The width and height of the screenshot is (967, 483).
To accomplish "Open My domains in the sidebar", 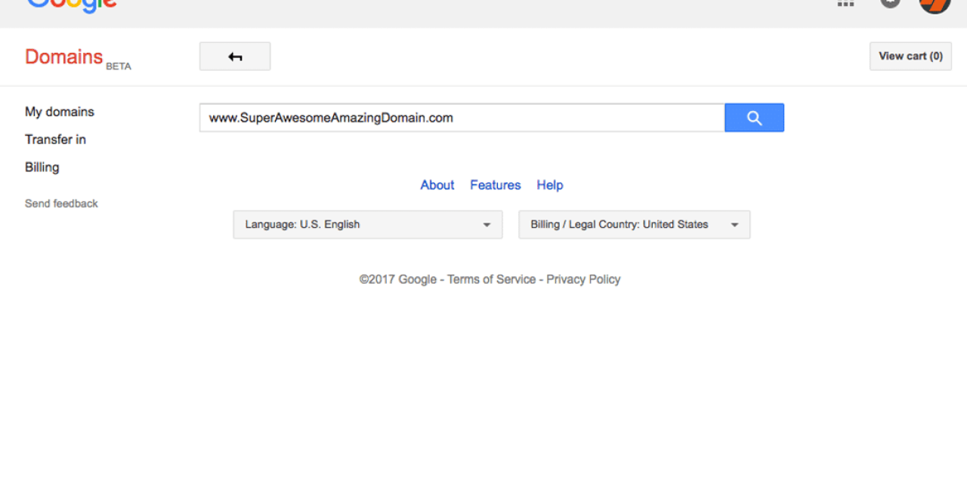I will coord(60,112).
